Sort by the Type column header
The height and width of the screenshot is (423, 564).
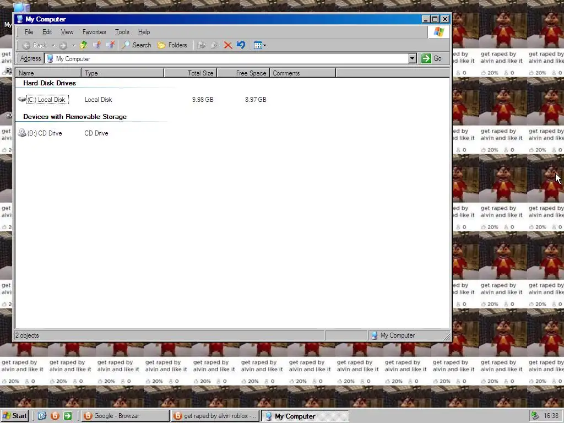pyautogui.click(x=122, y=73)
